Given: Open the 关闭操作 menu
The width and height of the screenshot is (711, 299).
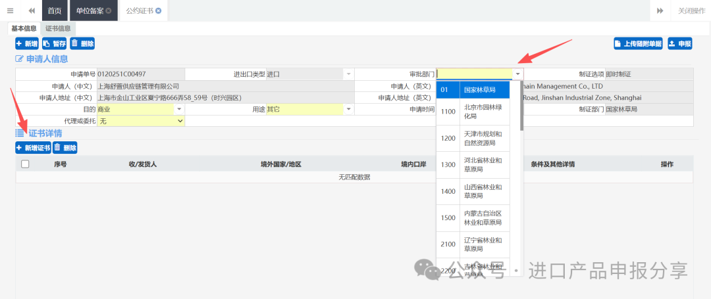Looking at the screenshot, I should tap(691, 11).
